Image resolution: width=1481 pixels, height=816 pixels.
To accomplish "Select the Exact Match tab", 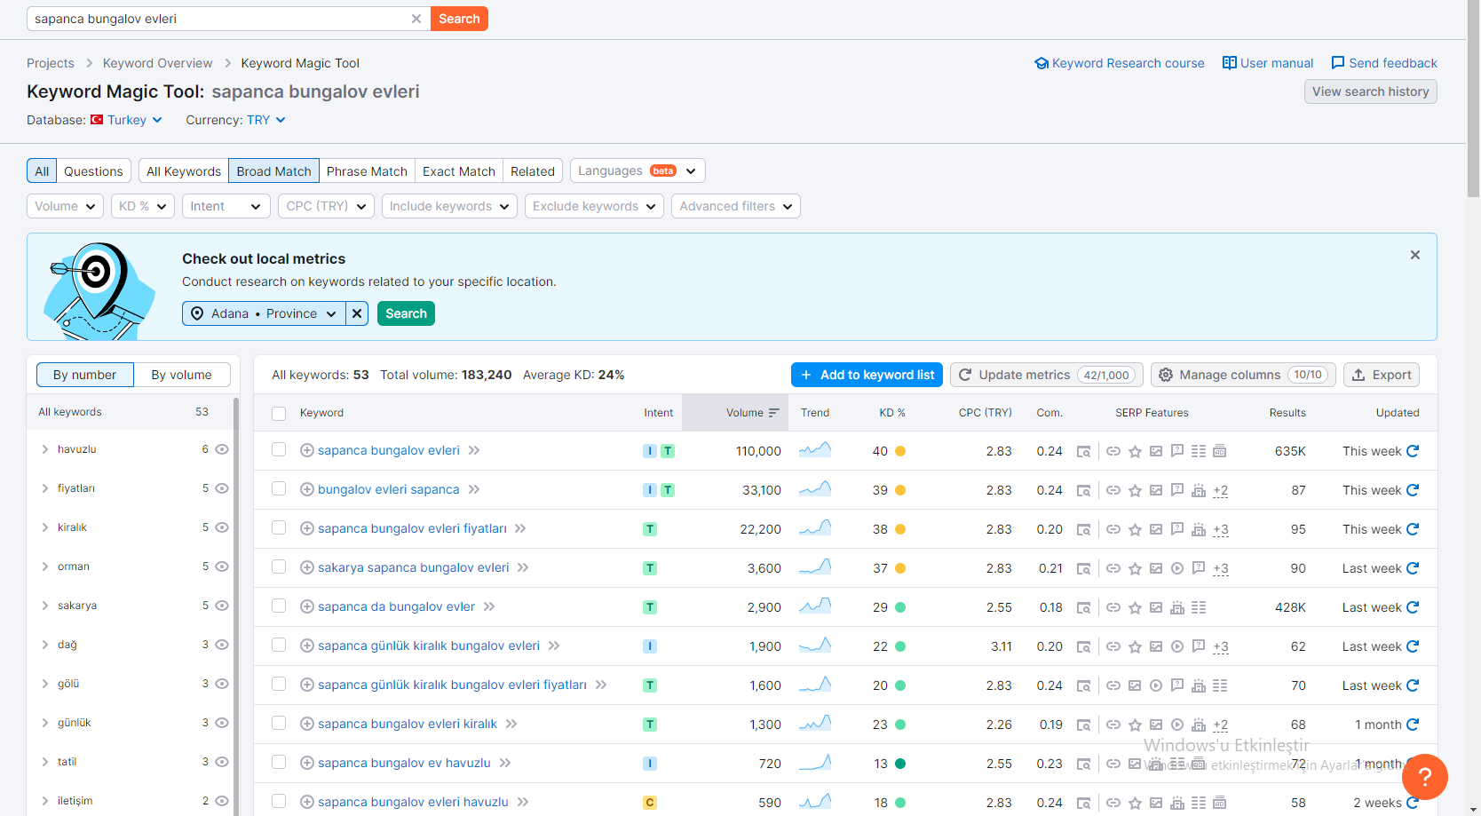I will 459,171.
